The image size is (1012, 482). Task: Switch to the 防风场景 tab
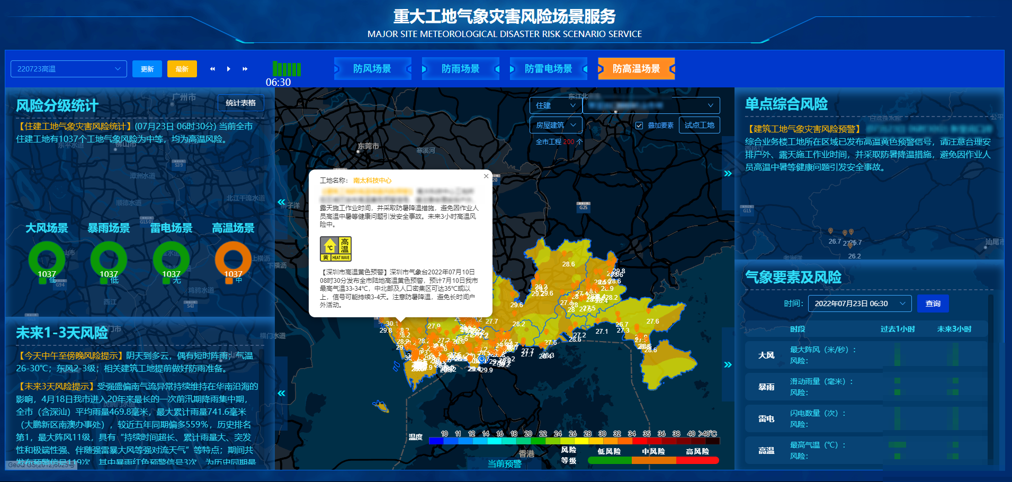point(372,69)
